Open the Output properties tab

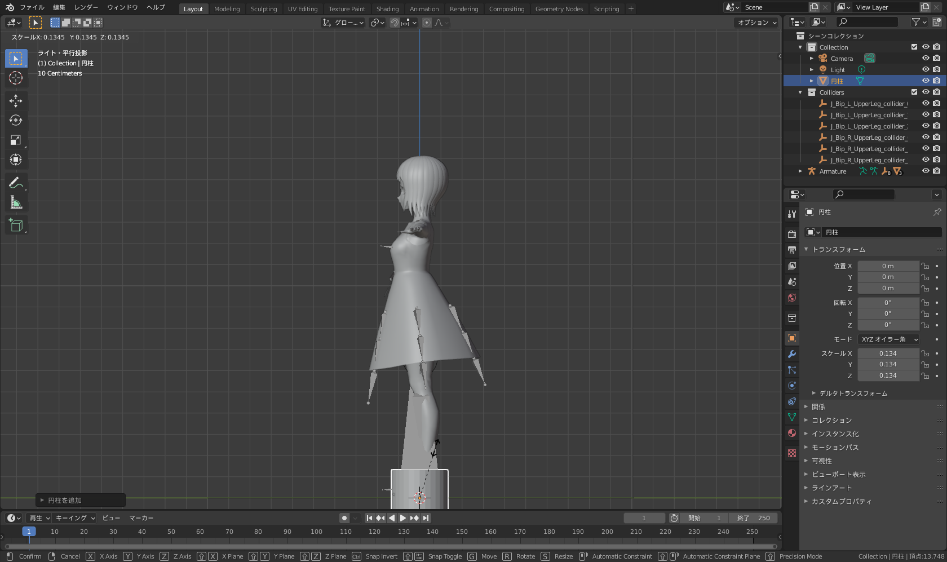(x=792, y=250)
